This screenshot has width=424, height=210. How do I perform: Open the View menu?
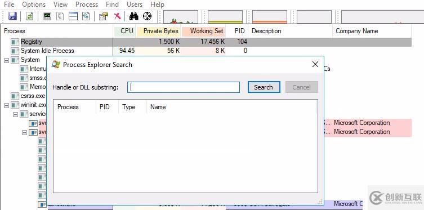[60, 5]
